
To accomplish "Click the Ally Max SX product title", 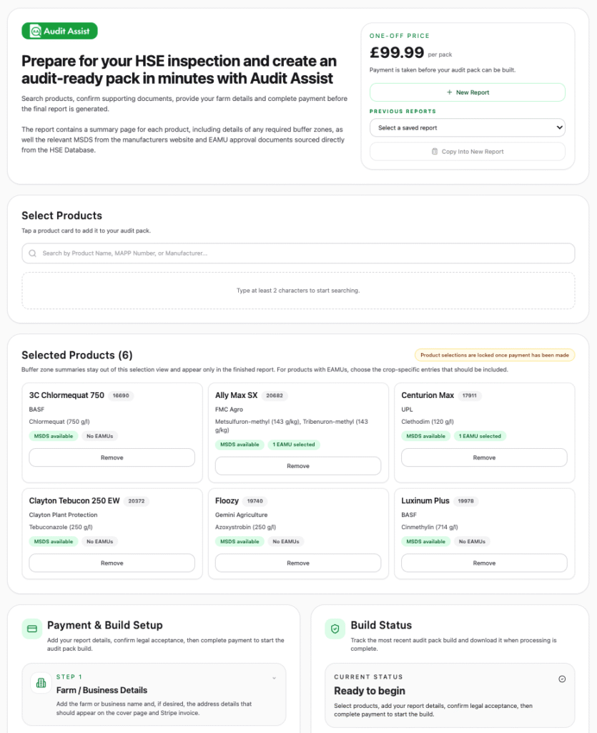I will pyautogui.click(x=236, y=395).
